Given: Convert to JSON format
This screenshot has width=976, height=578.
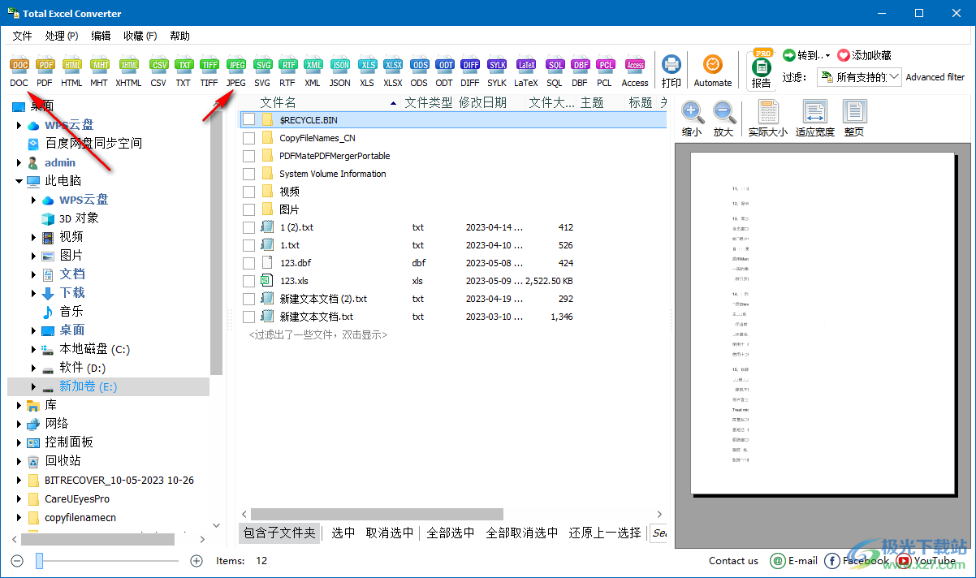Looking at the screenshot, I should click(340, 71).
